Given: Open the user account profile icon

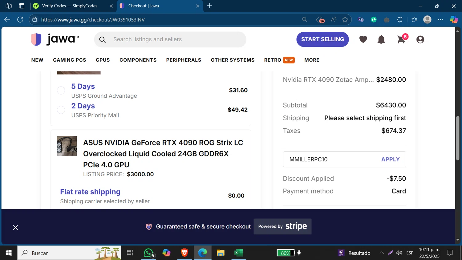Looking at the screenshot, I should (420, 39).
